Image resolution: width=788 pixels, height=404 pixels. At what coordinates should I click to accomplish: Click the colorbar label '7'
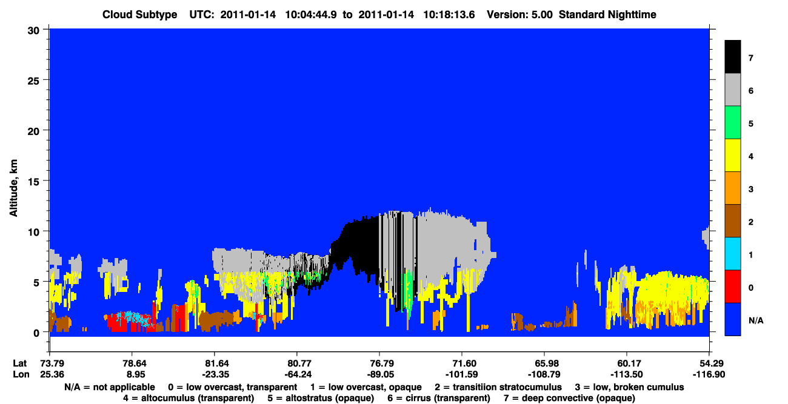[x=750, y=58]
